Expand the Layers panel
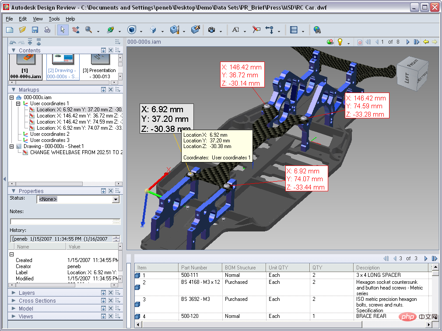Screen dimensions: 442x331 point(20,293)
